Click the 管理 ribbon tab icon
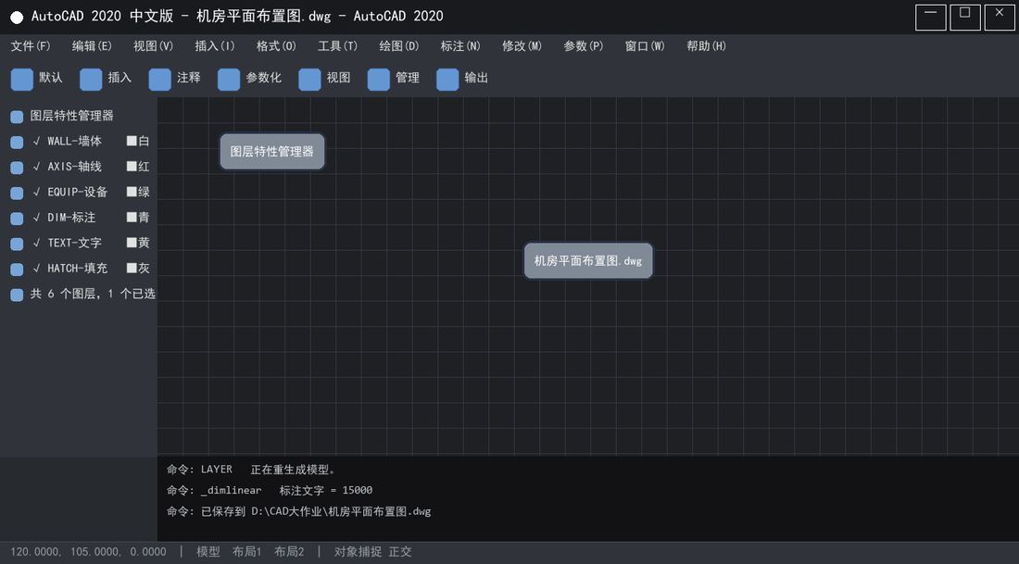Screen dimensions: 1019x564 tap(378, 80)
